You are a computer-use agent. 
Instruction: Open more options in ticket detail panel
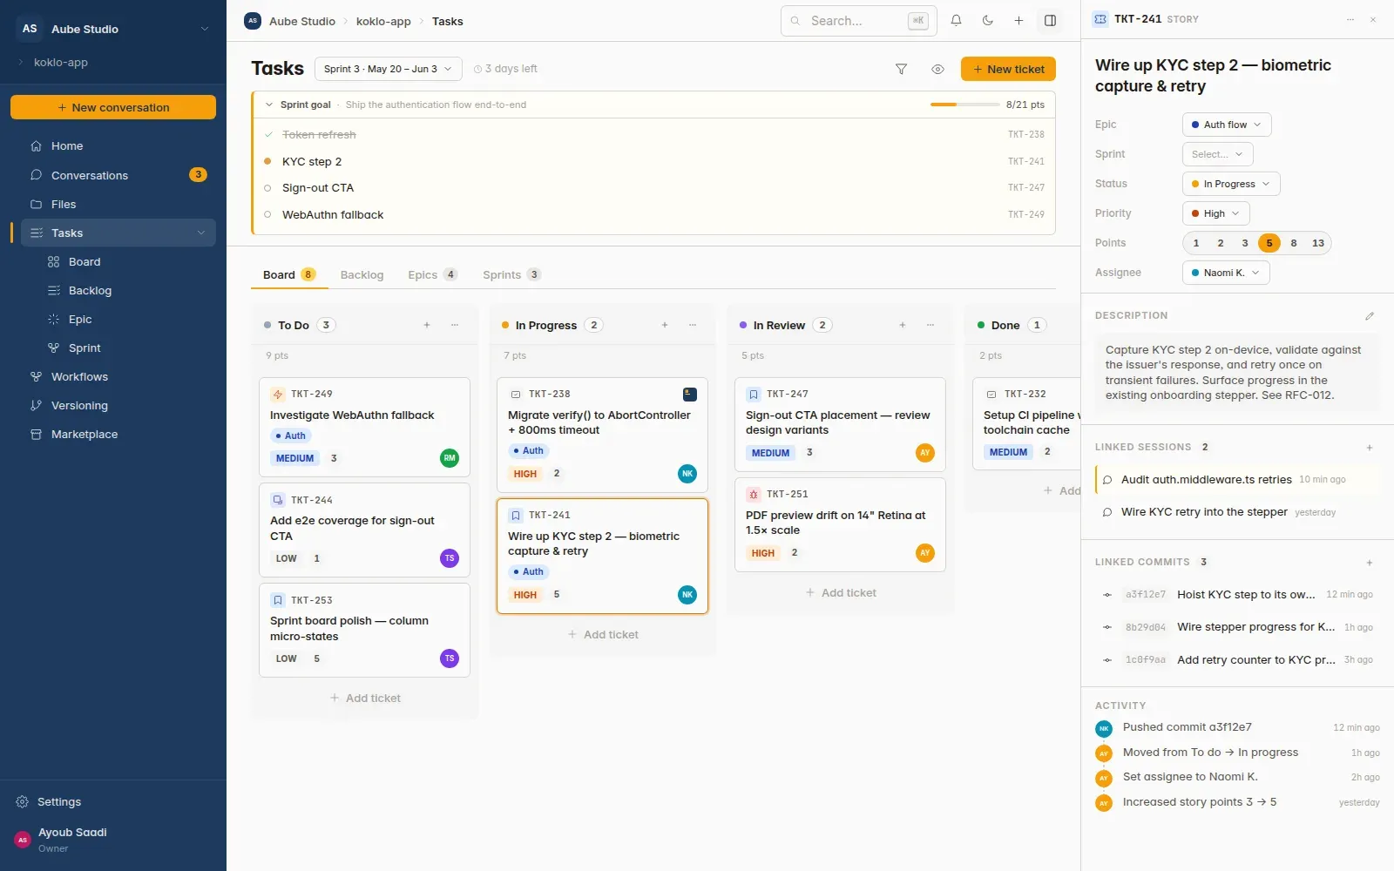(x=1350, y=19)
